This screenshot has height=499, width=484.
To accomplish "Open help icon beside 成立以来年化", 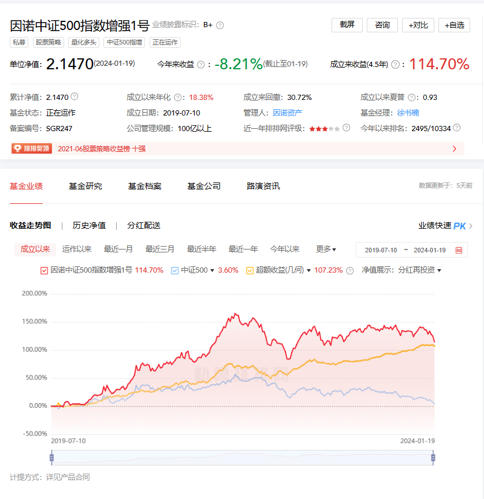I will [178, 97].
